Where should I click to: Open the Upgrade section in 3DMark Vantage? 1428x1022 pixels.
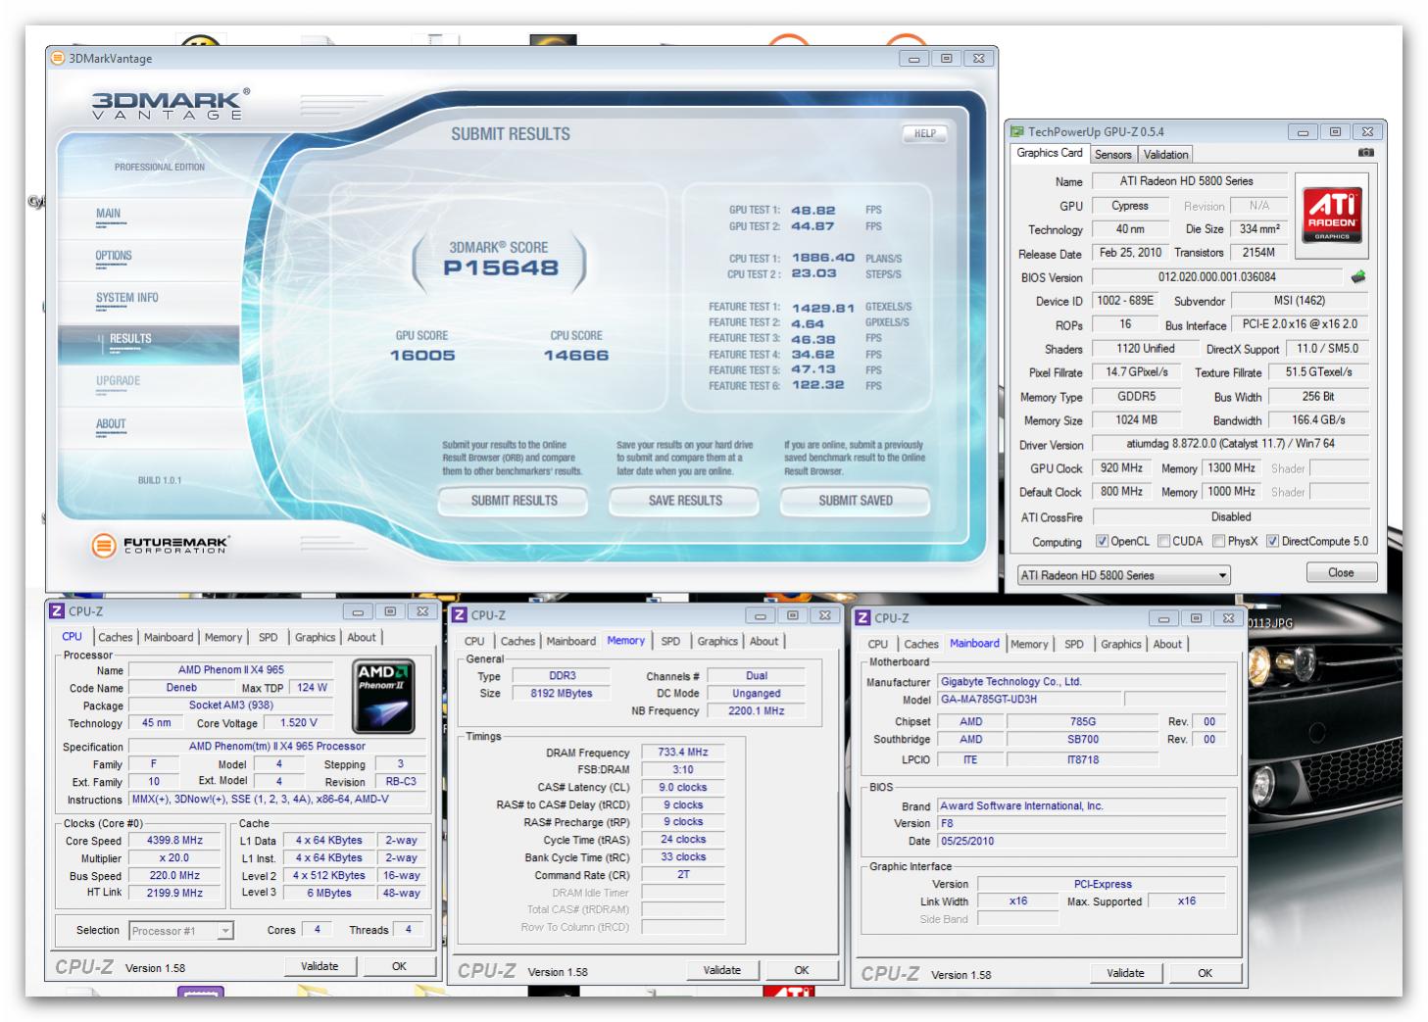(118, 381)
